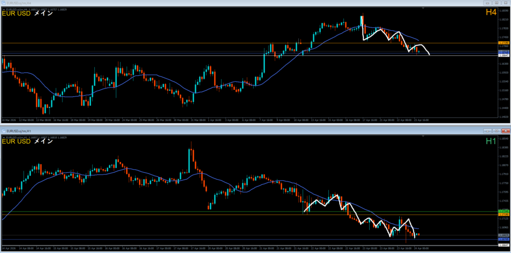
Task: Select the EURUSD H4 window title bar
Action: pyautogui.click(x=200, y=3)
